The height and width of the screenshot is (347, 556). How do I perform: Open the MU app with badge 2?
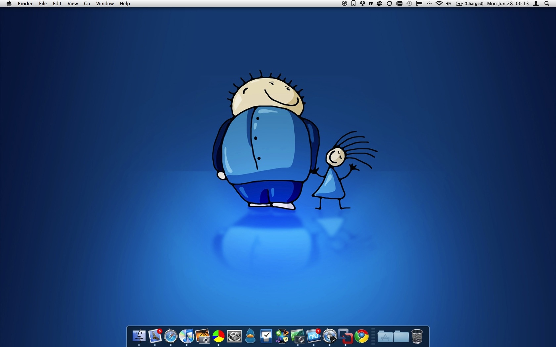coord(314,336)
